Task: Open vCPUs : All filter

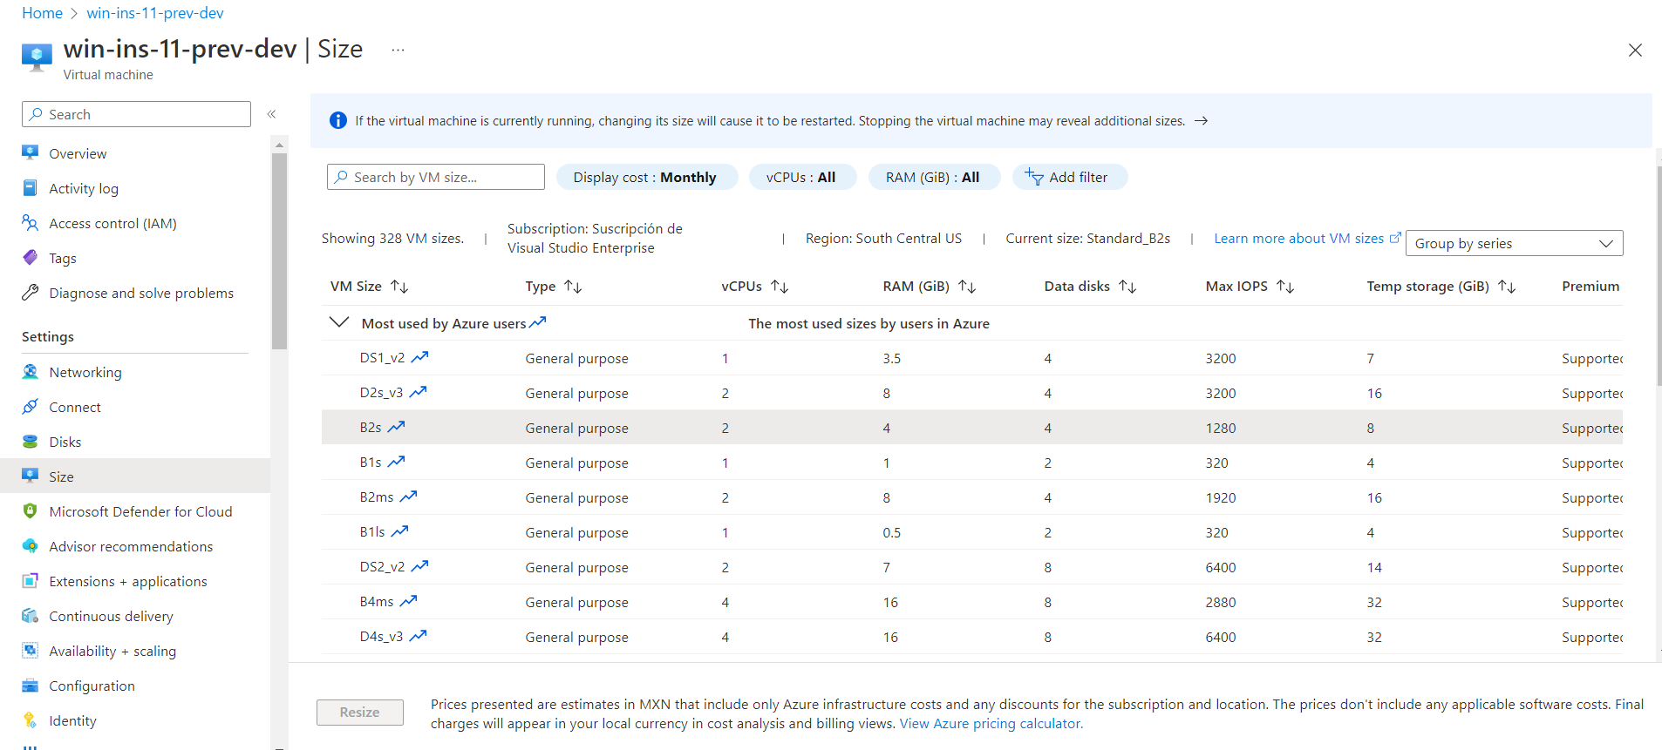Action: pos(802,177)
